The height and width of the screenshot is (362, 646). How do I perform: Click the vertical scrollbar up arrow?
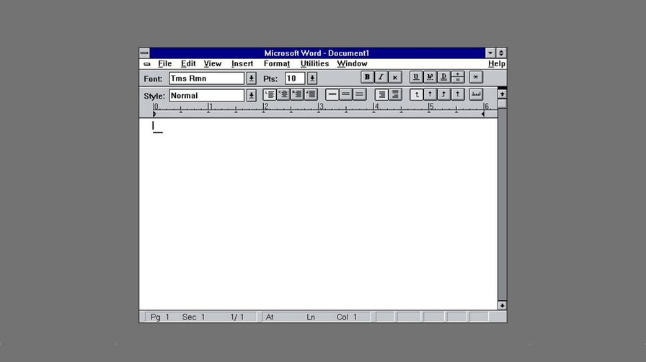click(x=502, y=94)
